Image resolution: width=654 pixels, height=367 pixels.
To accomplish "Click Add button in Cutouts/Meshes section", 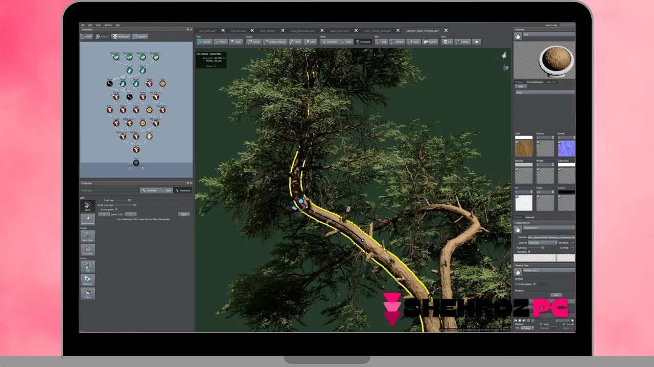I will tap(521, 87).
